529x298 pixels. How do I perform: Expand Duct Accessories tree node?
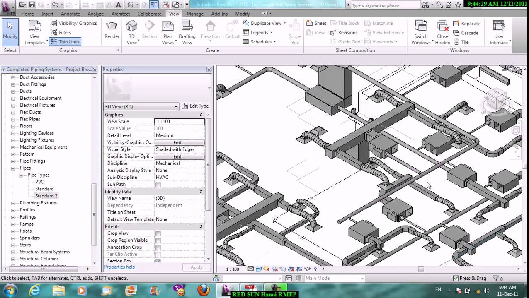[x=13, y=77]
